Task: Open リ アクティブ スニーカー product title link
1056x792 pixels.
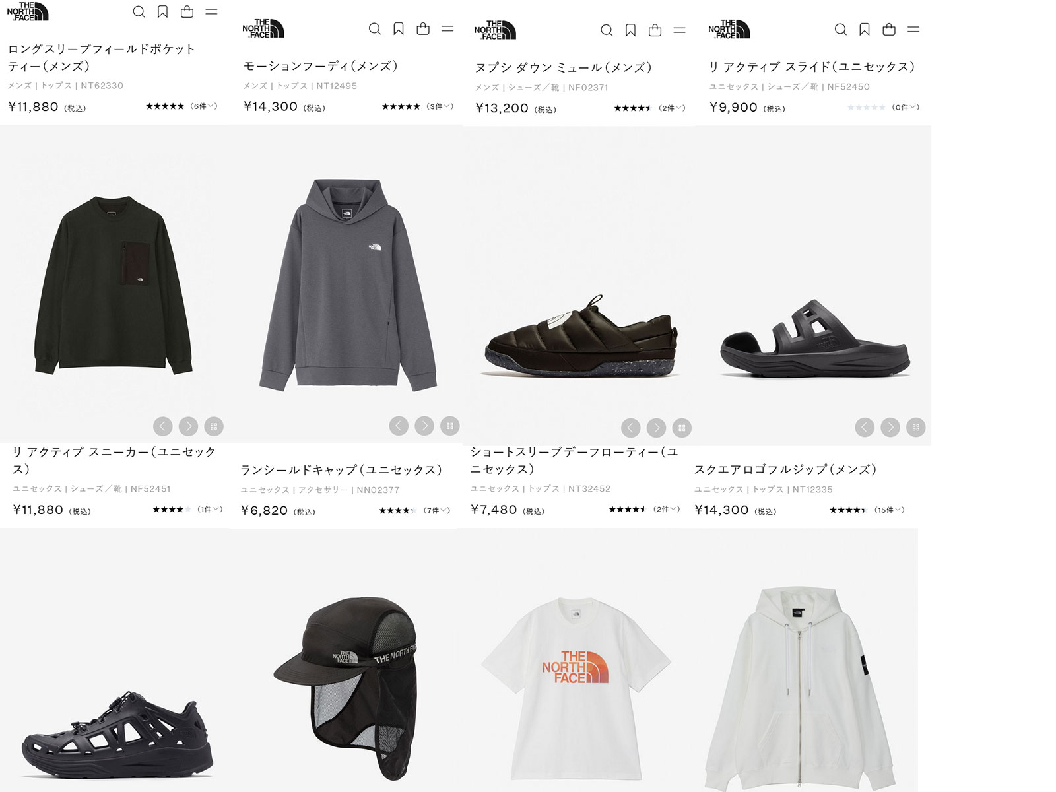Action: point(114,460)
